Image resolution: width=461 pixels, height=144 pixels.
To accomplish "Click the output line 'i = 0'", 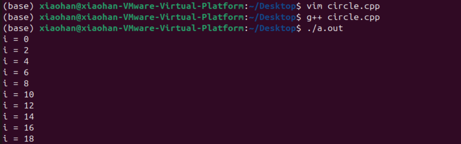I will pyautogui.click(x=16, y=39).
